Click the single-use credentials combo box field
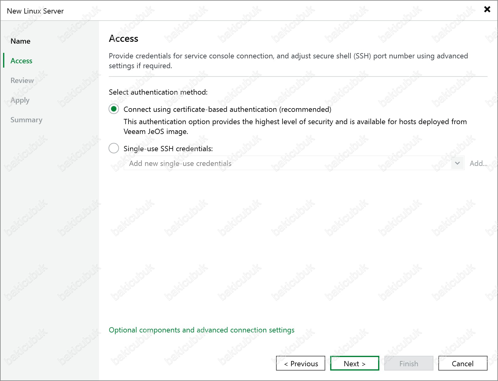The height and width of the screenshot is (381, 498). coord(287,163)
